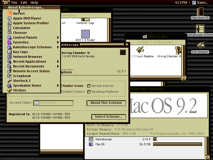This screenshot has height=160, width=213.
Task: Select the Macintosh HD desktop icon
Action: click(x=200, y=12)
